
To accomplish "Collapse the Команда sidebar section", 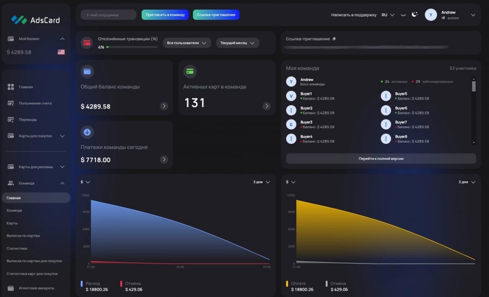I will pyautogui.click(x=62, y=183).
